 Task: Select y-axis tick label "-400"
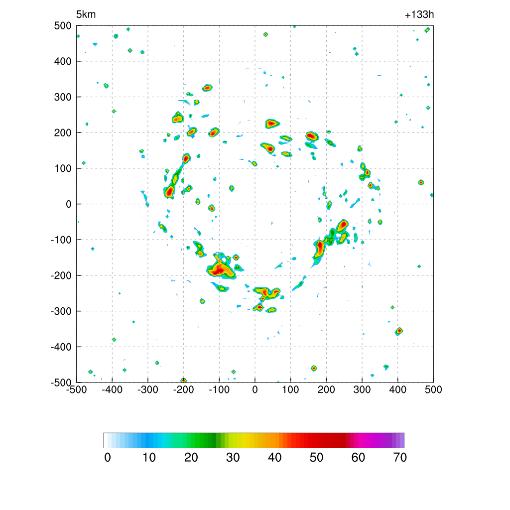click(x=61, y=347)
